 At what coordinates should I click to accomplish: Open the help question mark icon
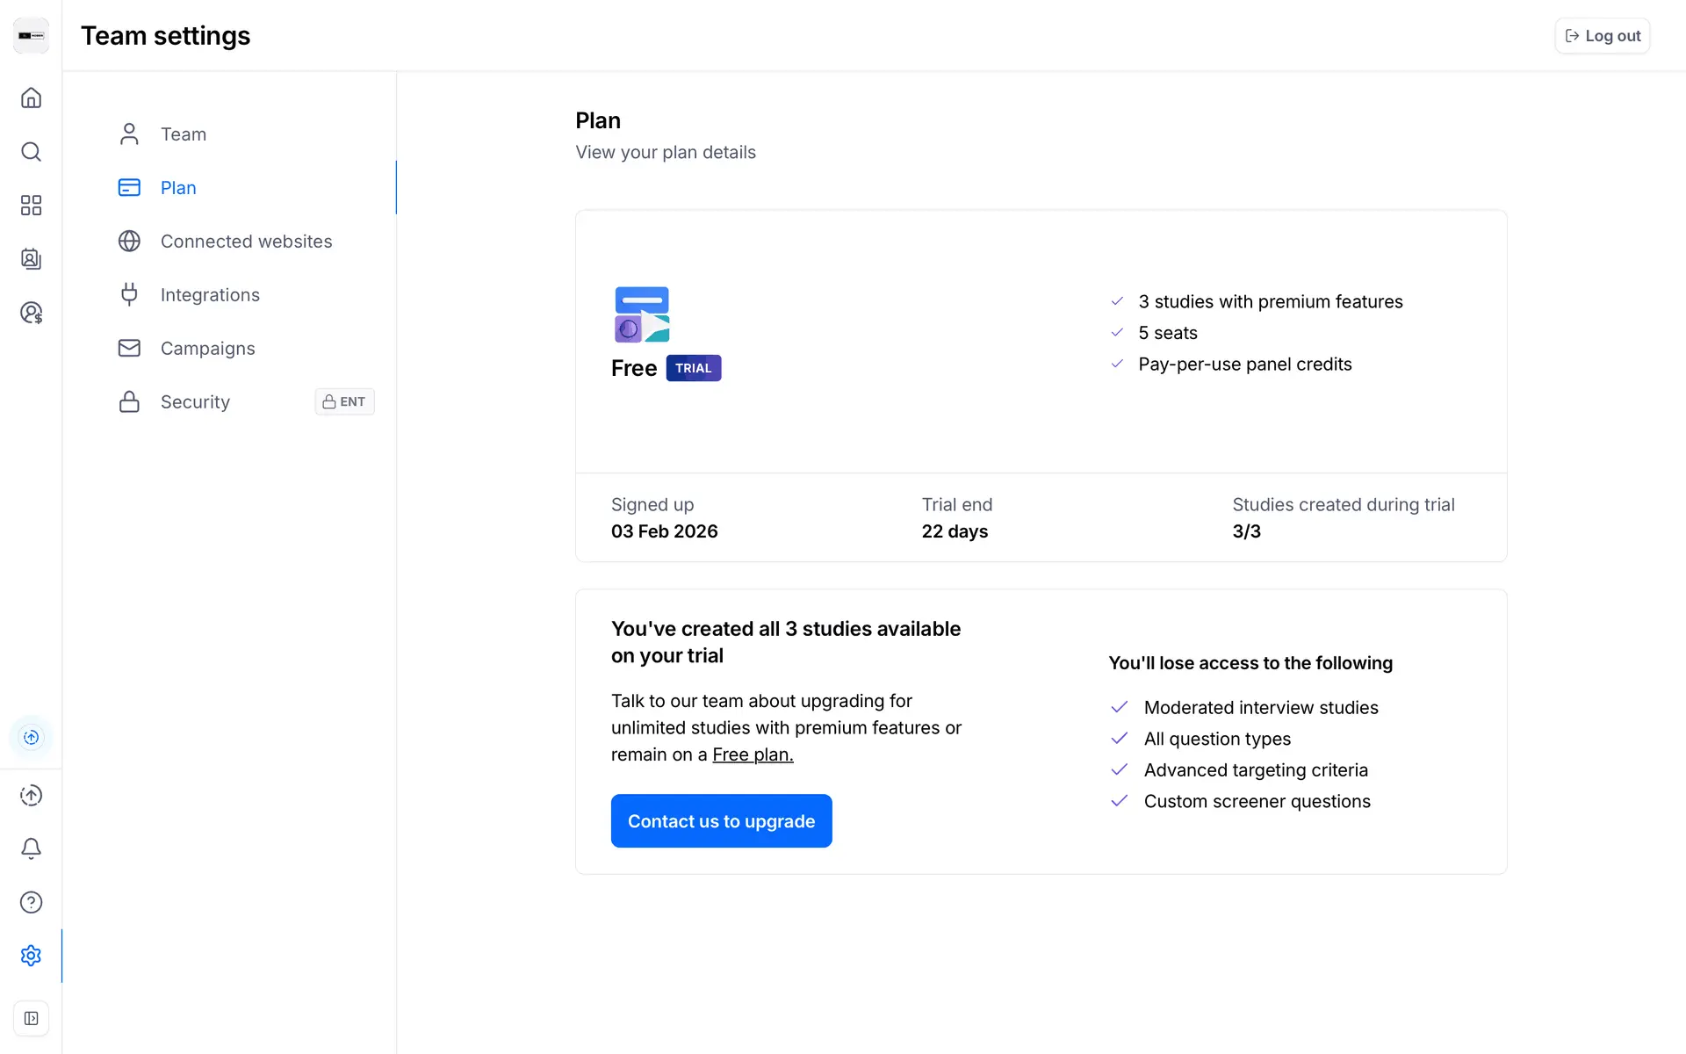(31, 902)
